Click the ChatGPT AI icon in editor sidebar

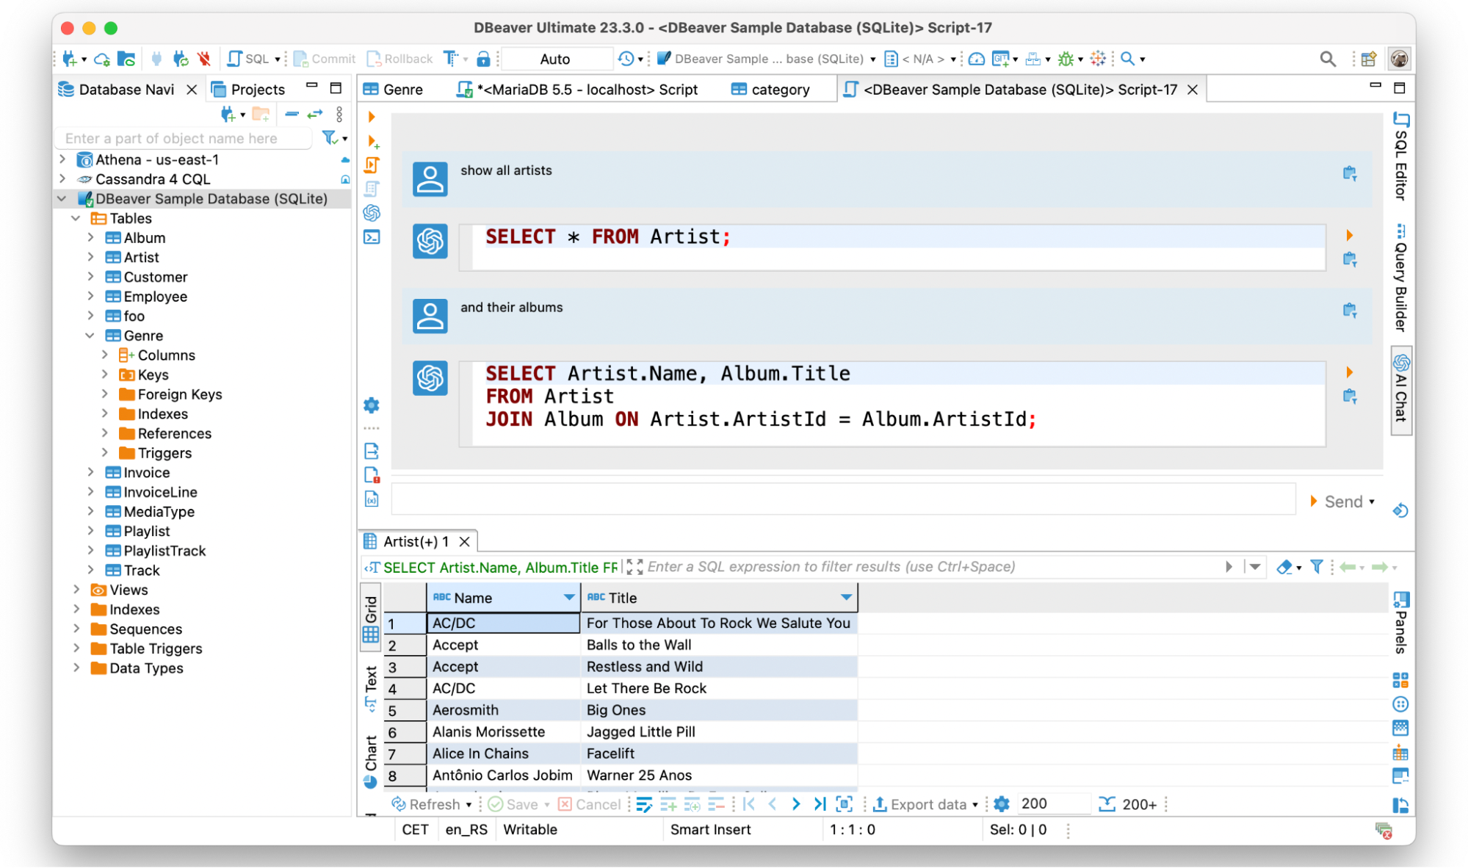pyautogui.click(x=372, y=213)
